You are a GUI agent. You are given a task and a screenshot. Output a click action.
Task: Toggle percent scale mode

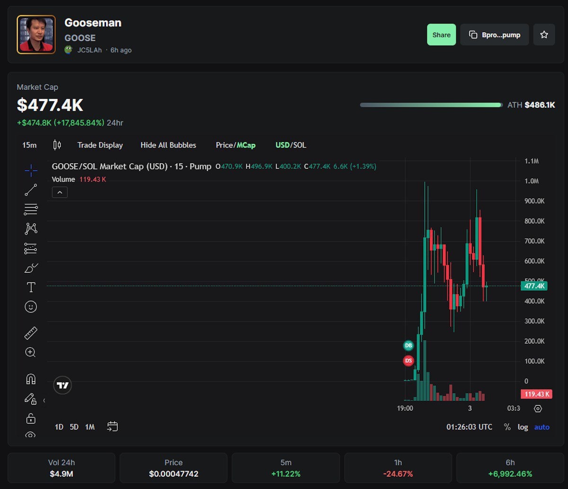[507, 427]
